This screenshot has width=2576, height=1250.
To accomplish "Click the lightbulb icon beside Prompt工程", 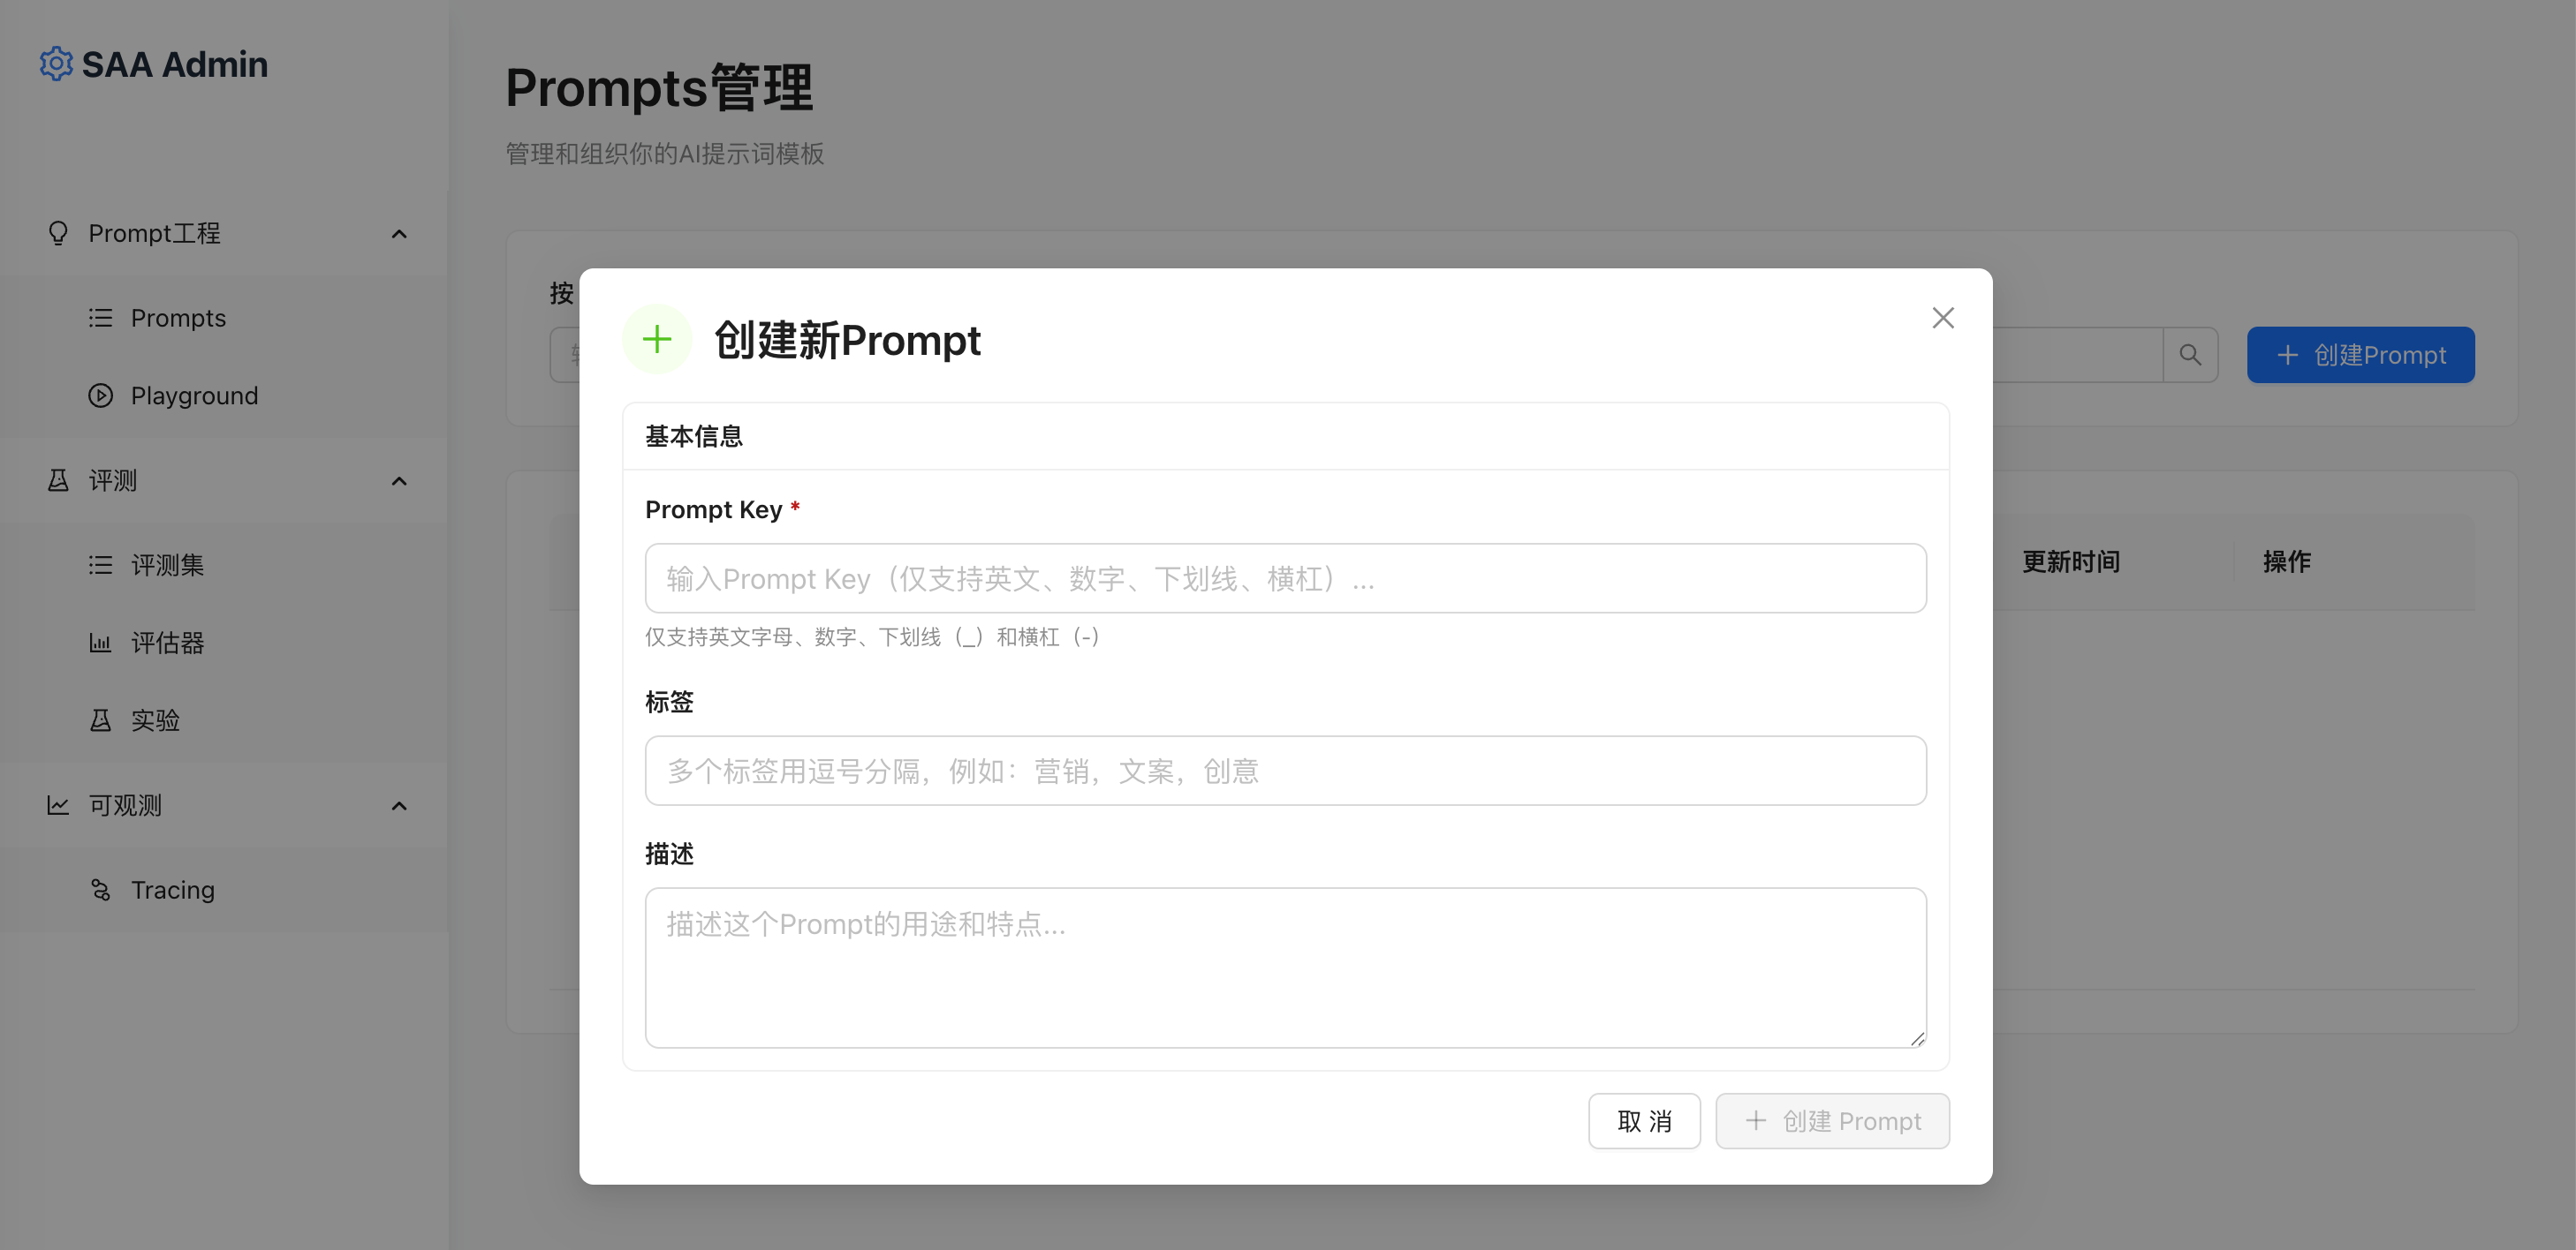I will coord(58,233).
